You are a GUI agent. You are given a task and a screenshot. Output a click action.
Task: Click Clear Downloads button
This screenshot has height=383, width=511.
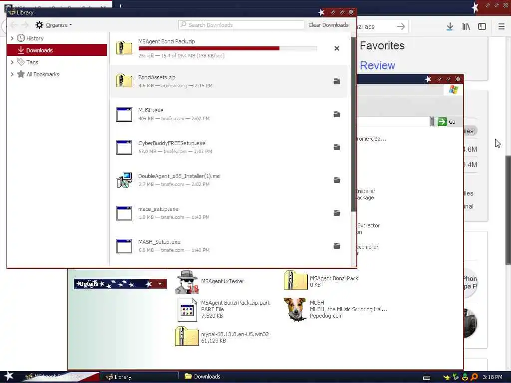click(x=328, y=25)
